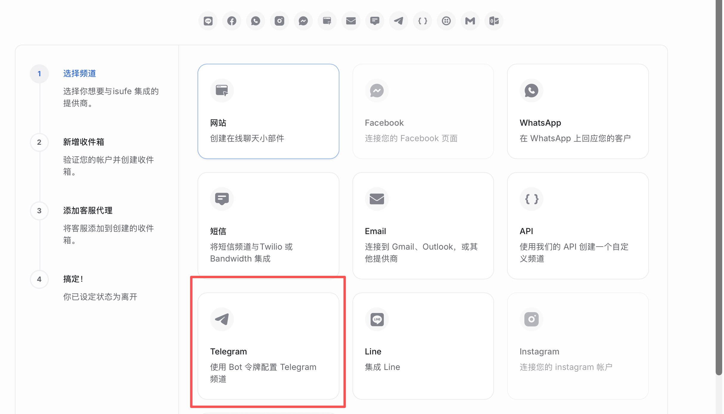724x414 pixels.
Task: Click the Telegram plane icon in the top row
Action: pos(398,21)
